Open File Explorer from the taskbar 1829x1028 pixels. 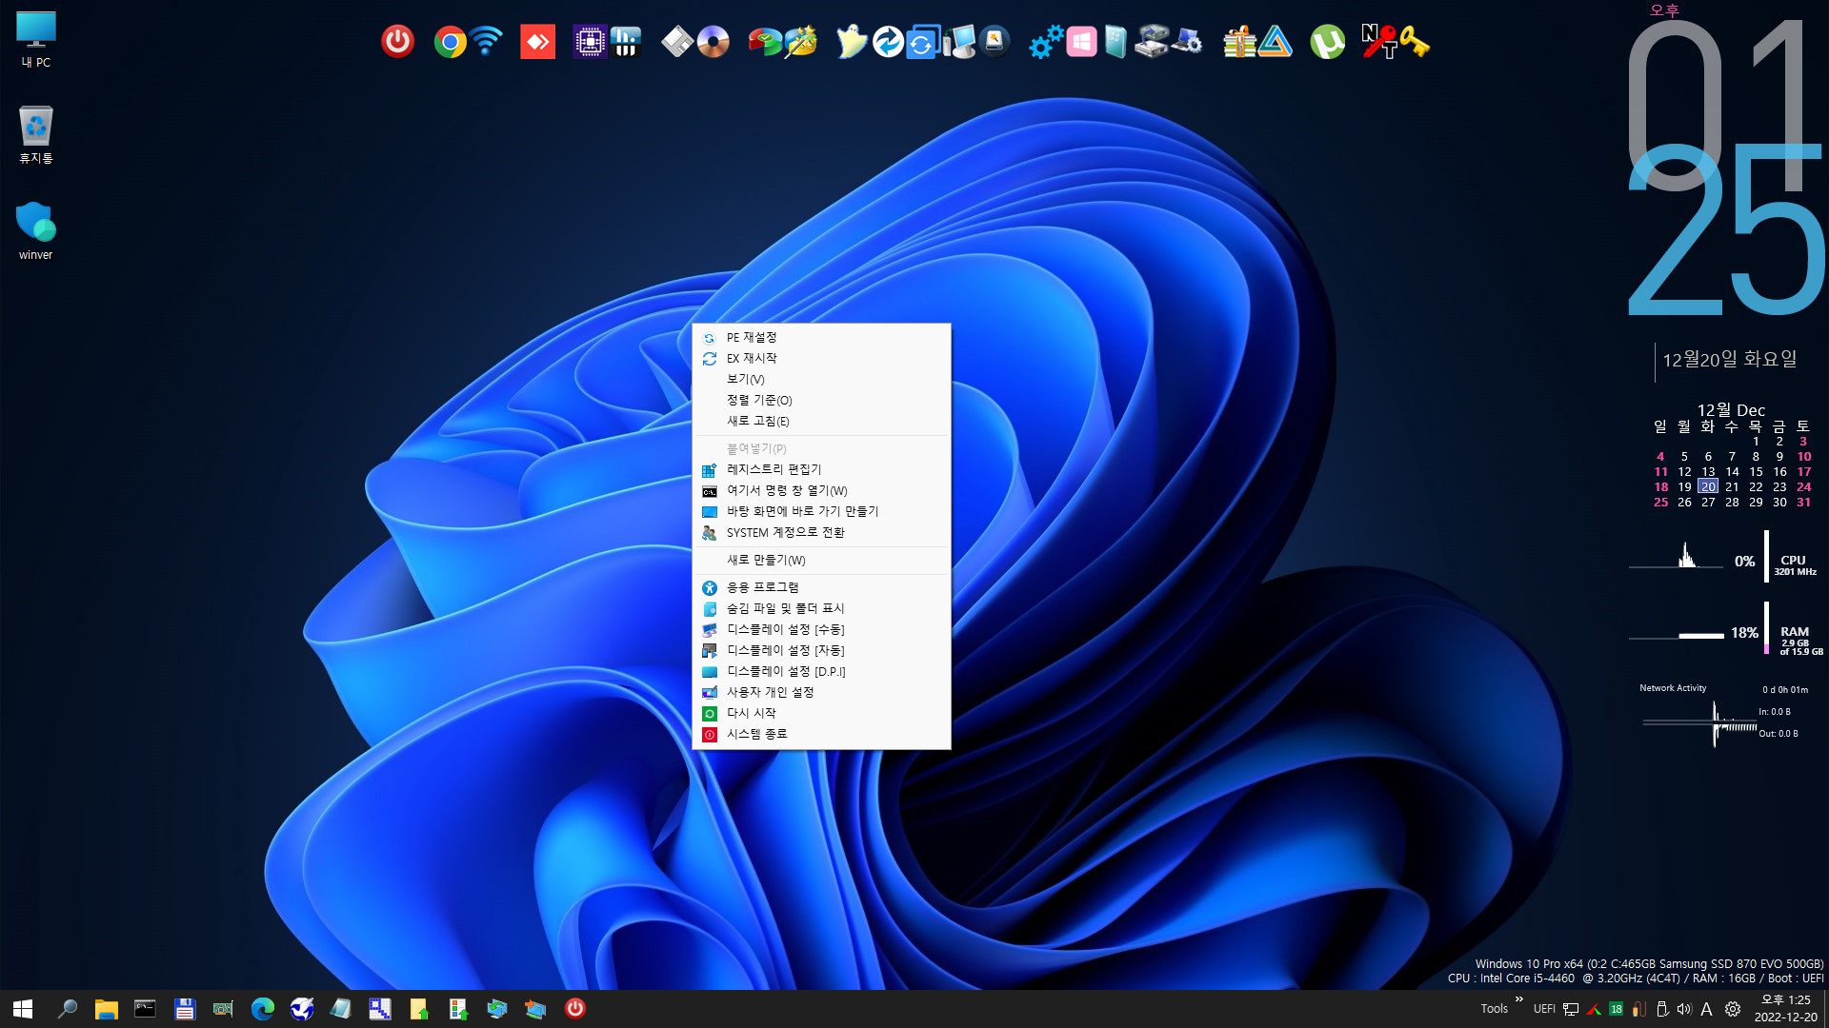(x=106, y=1009)
